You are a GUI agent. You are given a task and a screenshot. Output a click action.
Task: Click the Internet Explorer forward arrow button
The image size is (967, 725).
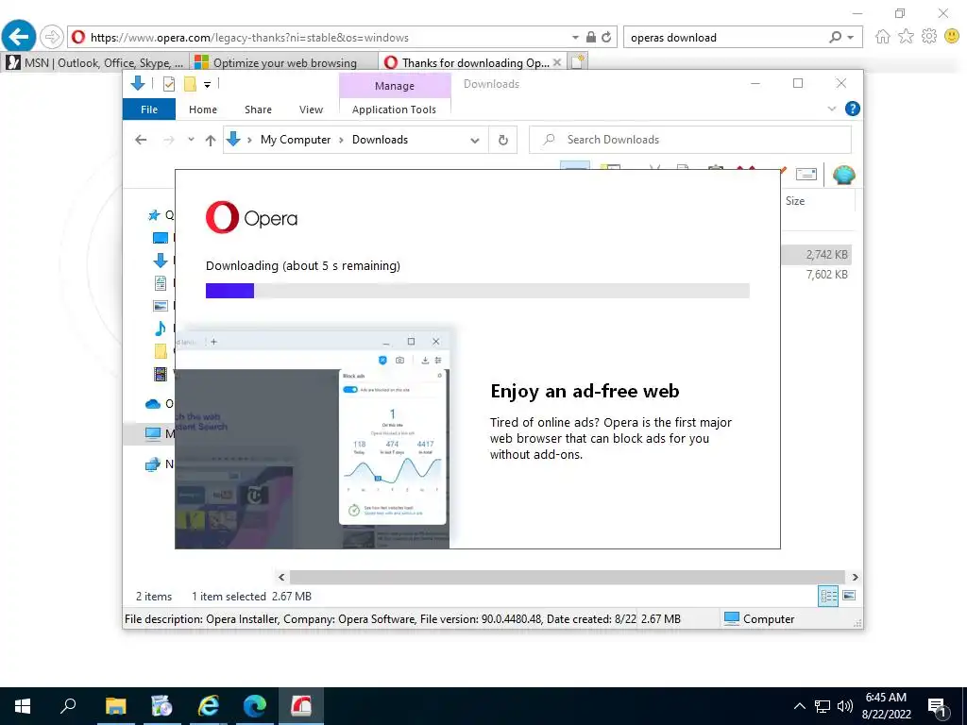point(52,37)
